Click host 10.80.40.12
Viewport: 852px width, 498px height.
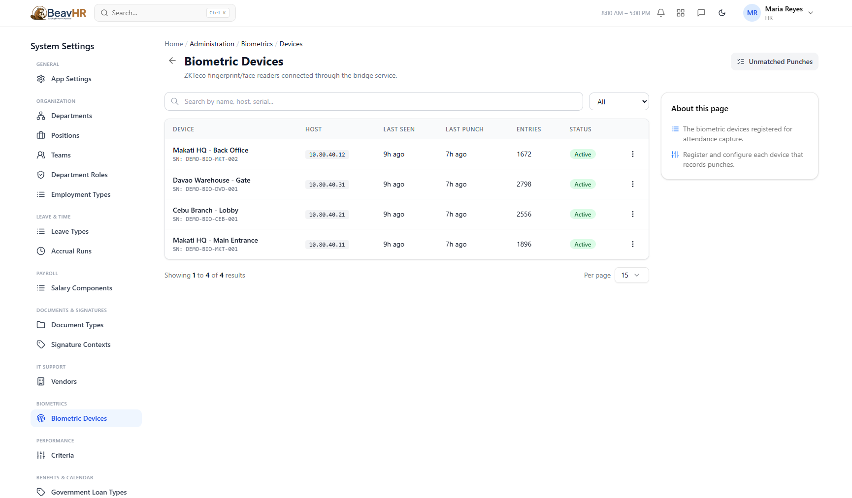pos(327,155)
